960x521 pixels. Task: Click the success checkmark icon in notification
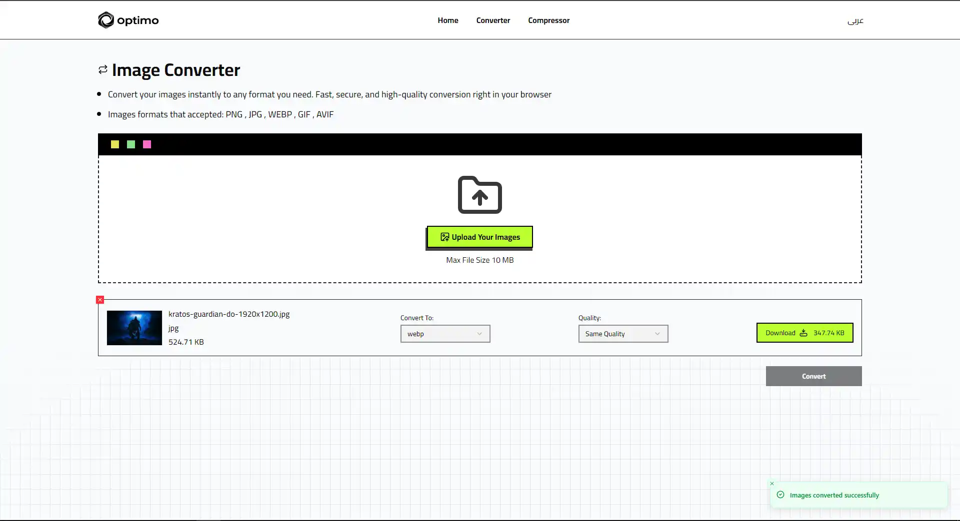click(x=781, y=495)
